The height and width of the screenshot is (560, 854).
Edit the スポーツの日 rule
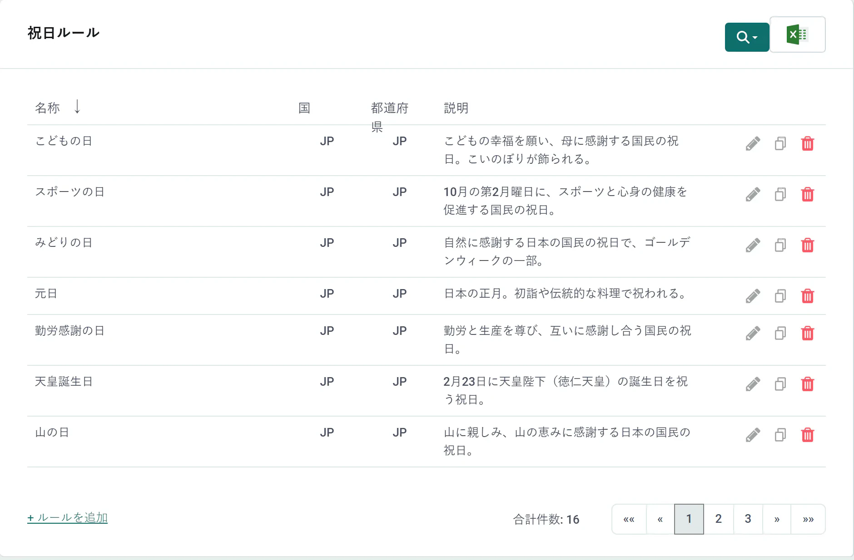[x=753, y=195]
